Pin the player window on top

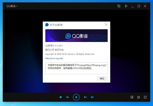(x=126, y=6)
